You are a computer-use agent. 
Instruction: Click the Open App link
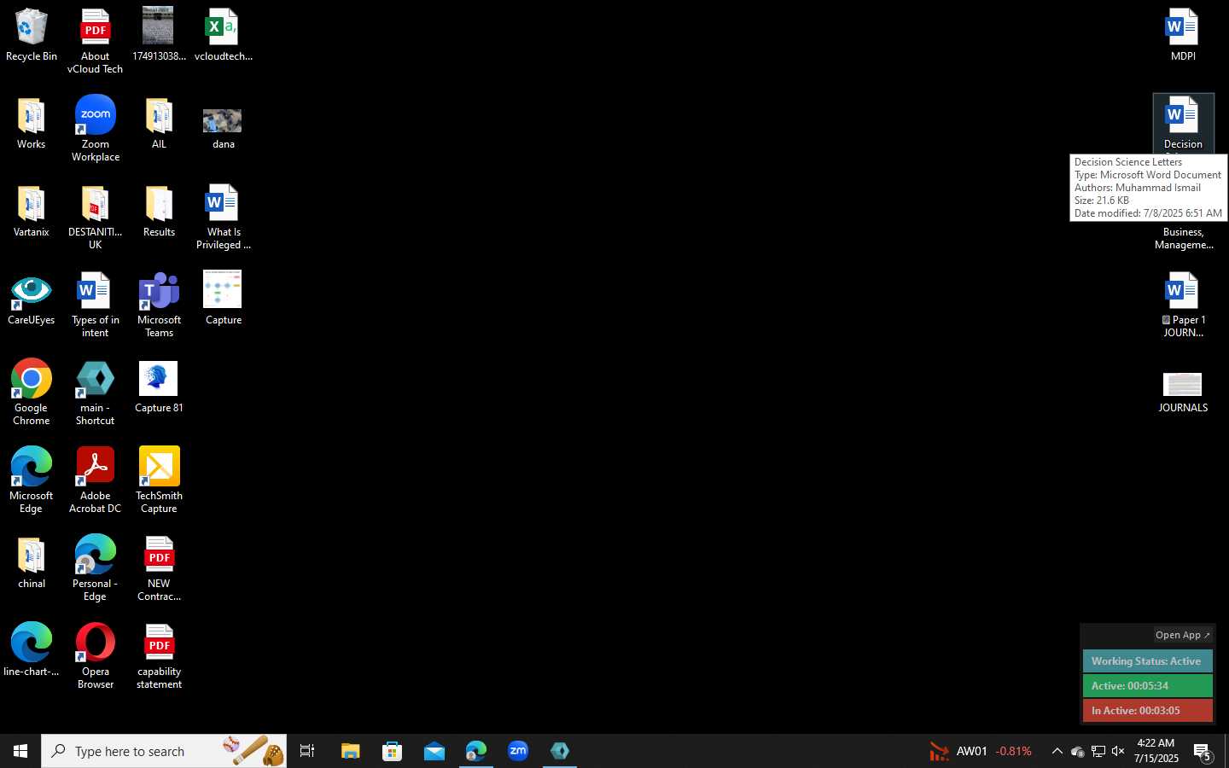click(1182, 635)
